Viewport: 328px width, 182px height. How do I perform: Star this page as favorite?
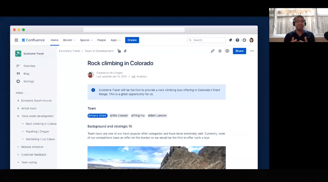pos(220,51)
